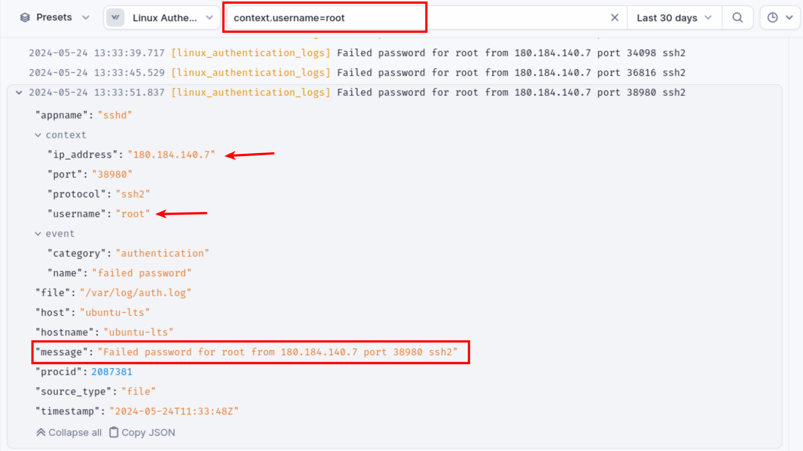This screenshot has height=451, width=803.
Task: Open the Last 30 days time range
Action: 674,17
